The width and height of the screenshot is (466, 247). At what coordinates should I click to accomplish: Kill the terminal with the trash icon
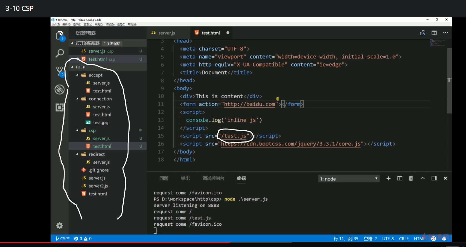pos(411,178)
